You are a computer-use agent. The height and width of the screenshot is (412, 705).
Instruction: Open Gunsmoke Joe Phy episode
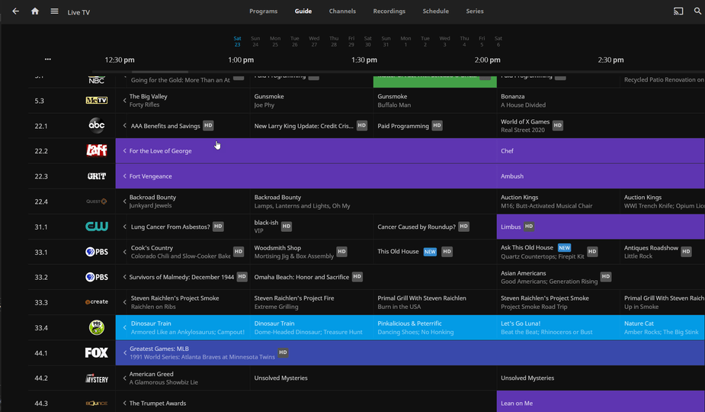pos(311,101)
